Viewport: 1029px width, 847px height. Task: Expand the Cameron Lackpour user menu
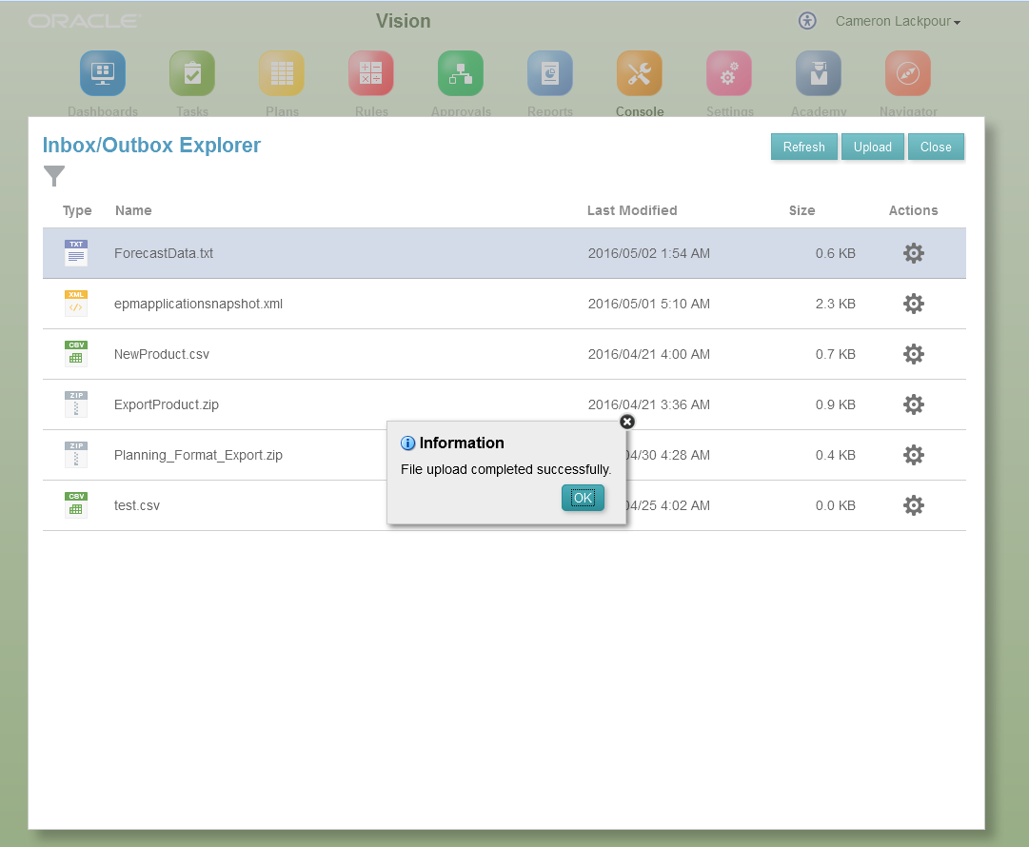click(897, 21)
